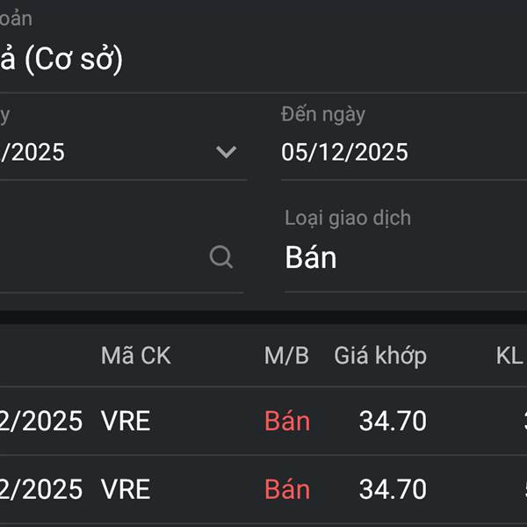Click the KL column header

[509, 356]
